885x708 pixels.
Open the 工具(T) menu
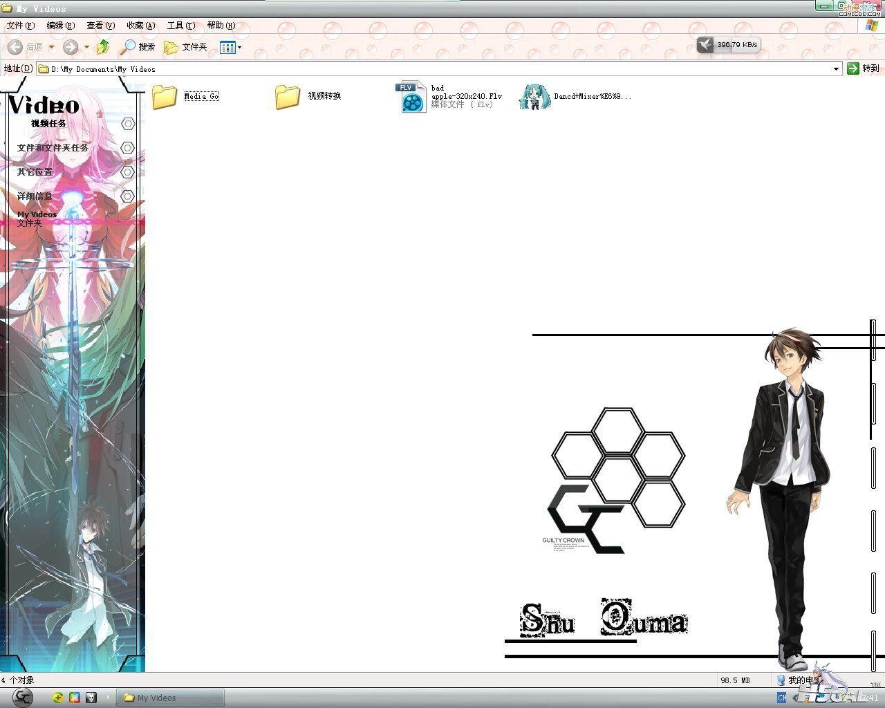[x=180, y=26]
